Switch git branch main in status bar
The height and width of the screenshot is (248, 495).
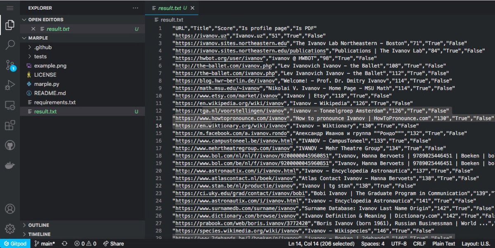point(44,243)
